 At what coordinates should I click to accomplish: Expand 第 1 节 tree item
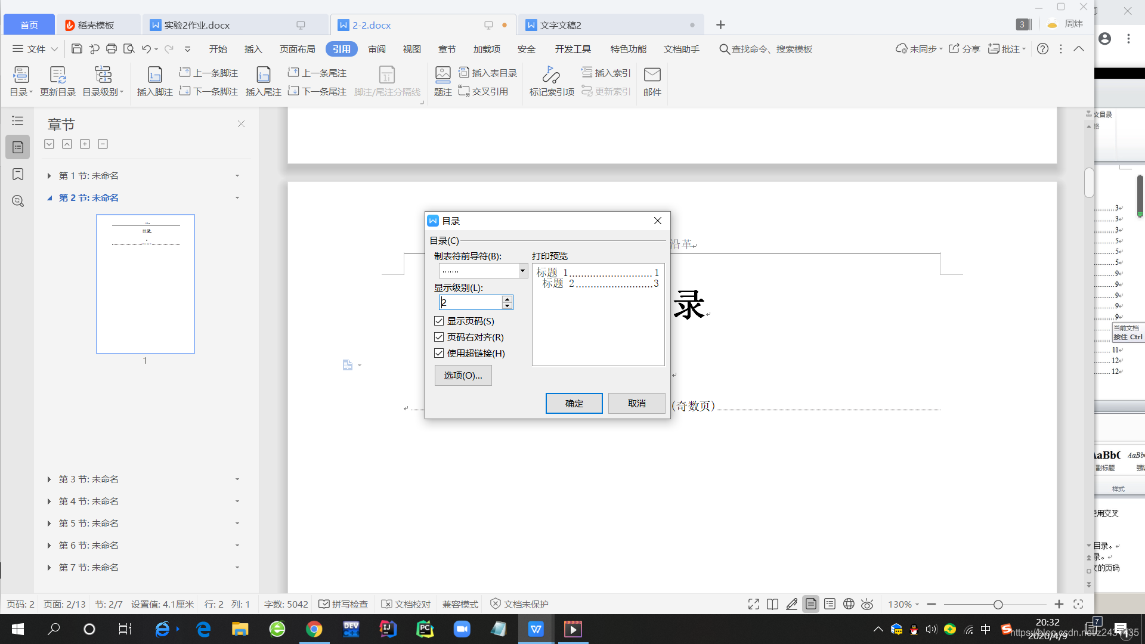click(49, 176)
